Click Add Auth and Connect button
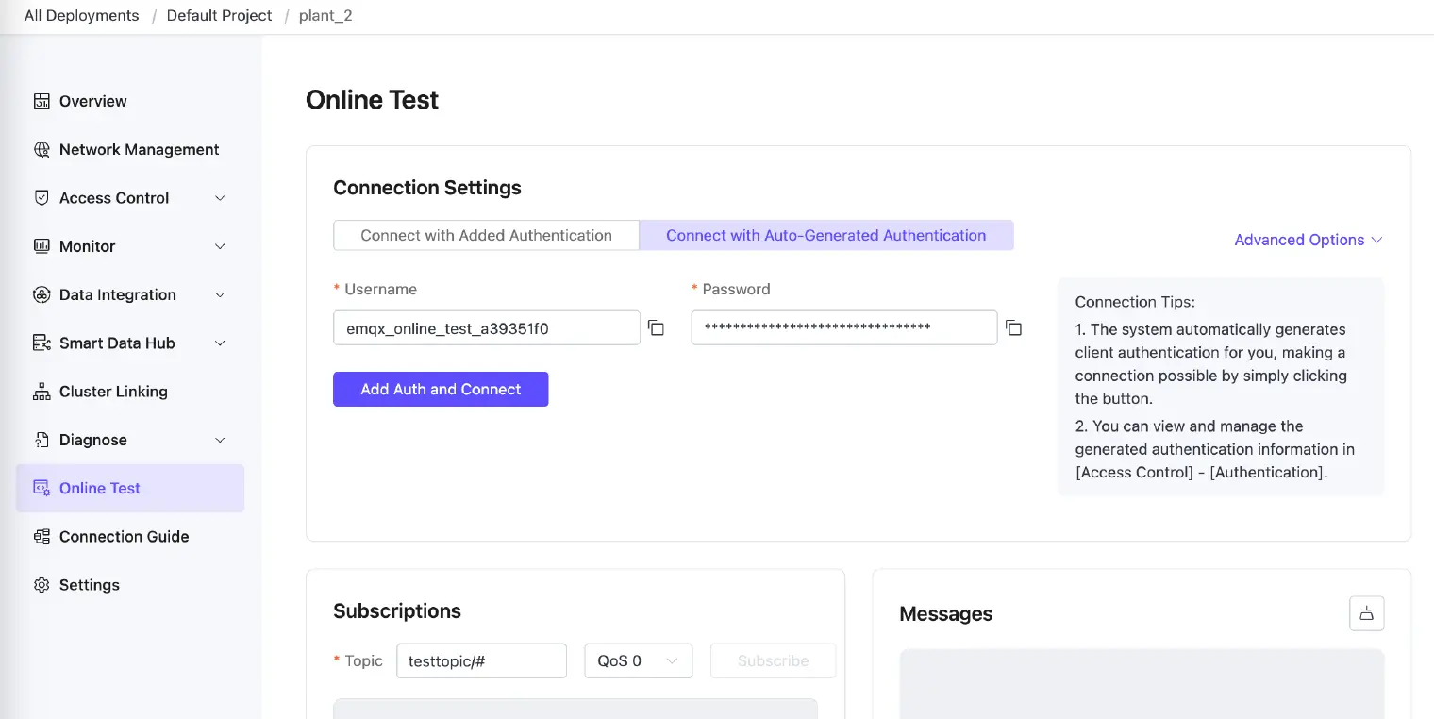 tap(441, 389)
